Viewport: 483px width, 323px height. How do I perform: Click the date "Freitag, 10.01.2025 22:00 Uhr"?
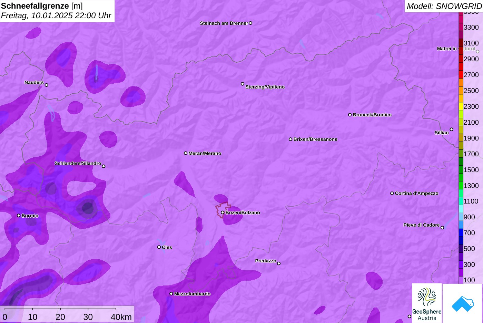56,15
